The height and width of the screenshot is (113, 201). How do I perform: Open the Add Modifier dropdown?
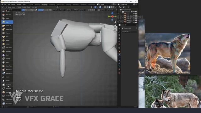point(129,32)
